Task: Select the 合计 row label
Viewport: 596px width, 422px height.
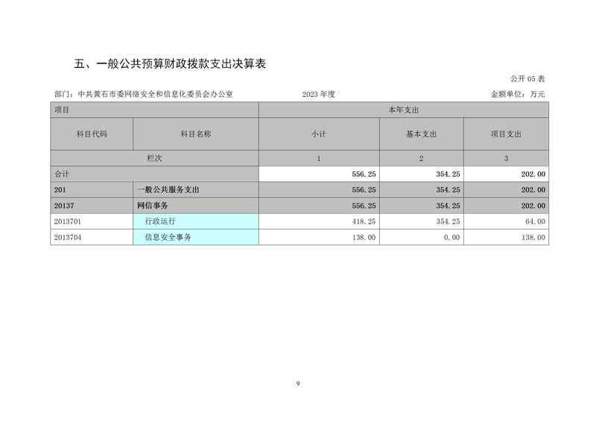Action: coord(155,174)
